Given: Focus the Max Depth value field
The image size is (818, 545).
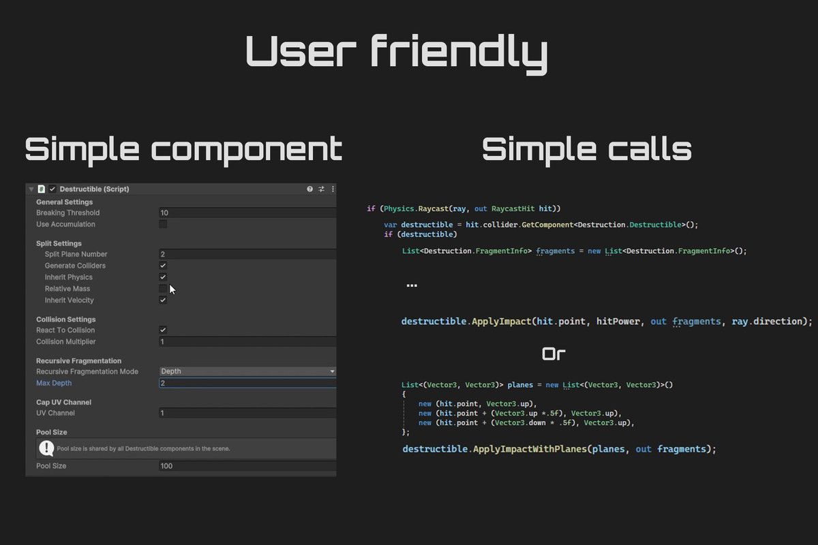Looking at the screenshot, I should coord(247,383).
